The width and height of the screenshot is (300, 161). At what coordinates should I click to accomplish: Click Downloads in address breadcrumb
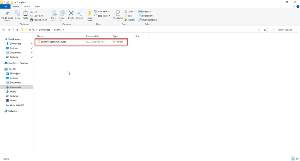pos(44,30)
